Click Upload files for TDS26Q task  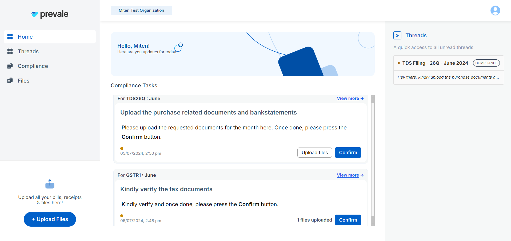coord(314,153)
